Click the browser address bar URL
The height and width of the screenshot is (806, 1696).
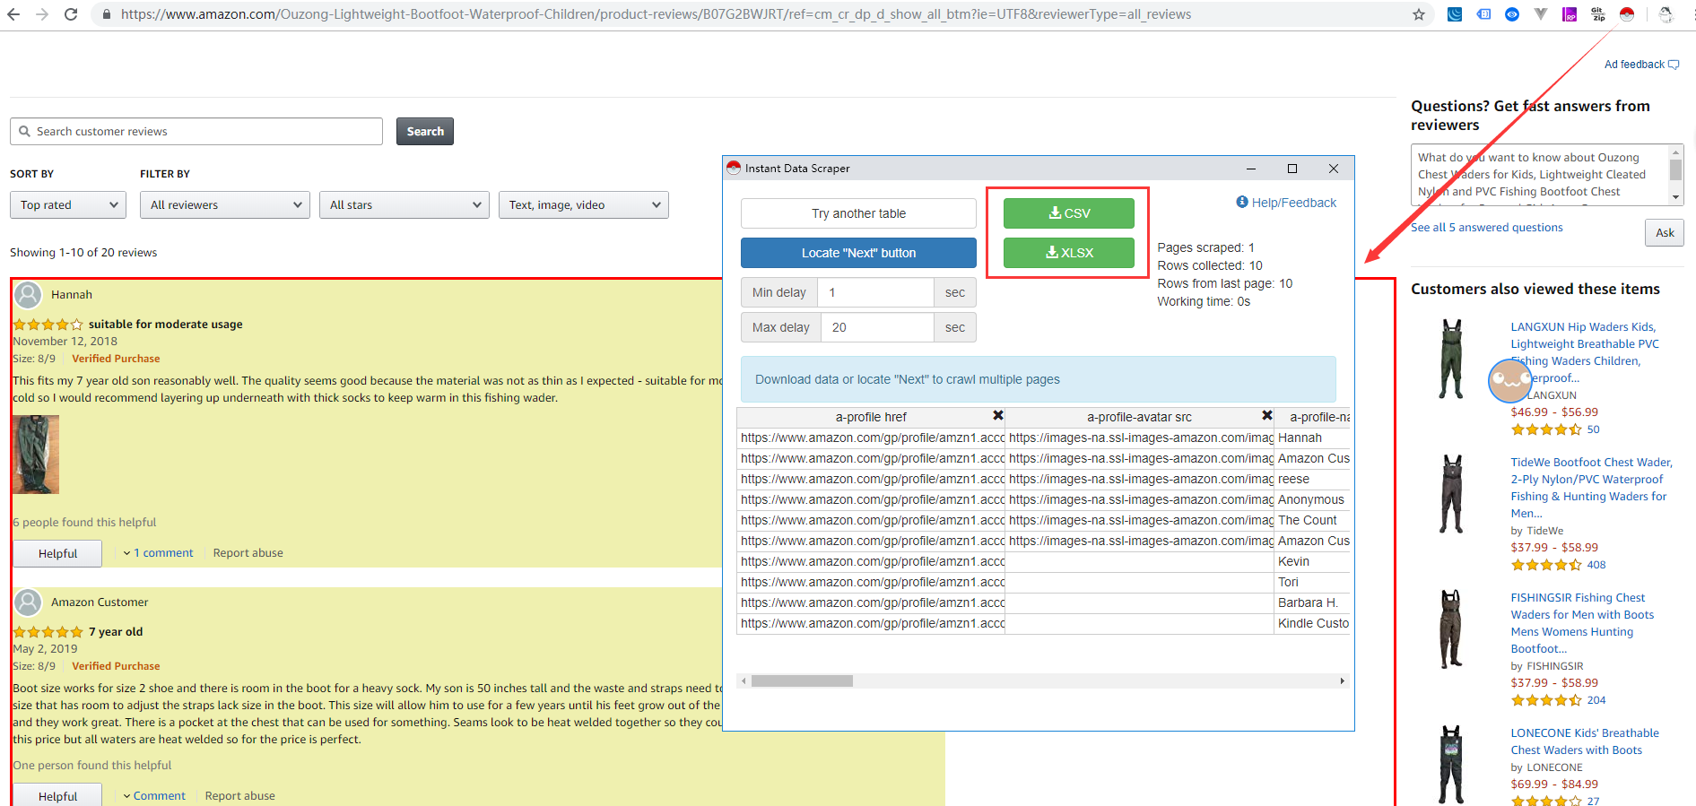pos(656,14)
